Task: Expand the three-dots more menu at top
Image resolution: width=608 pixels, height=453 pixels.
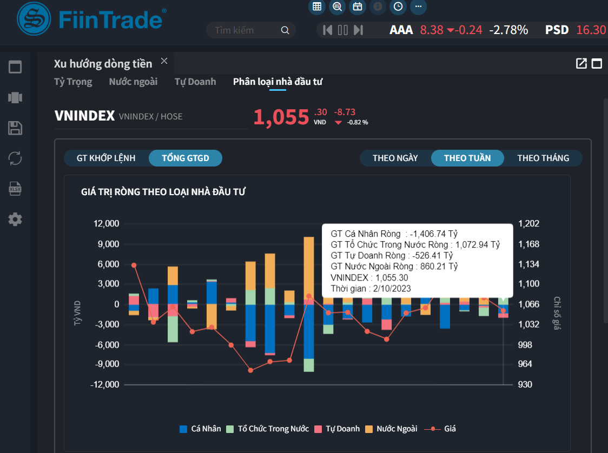Action: pos(418,6)
